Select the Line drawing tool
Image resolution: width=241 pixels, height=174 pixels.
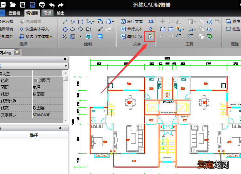tap(65, 22)
